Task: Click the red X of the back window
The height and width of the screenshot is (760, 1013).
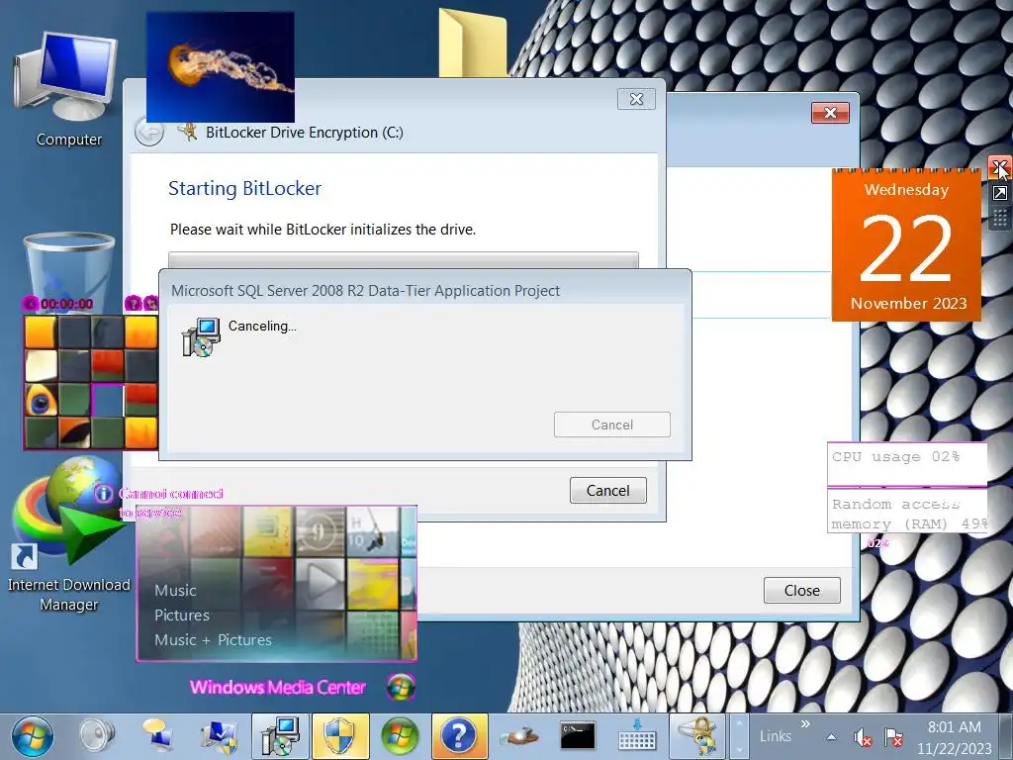Action: coord(830,113)
